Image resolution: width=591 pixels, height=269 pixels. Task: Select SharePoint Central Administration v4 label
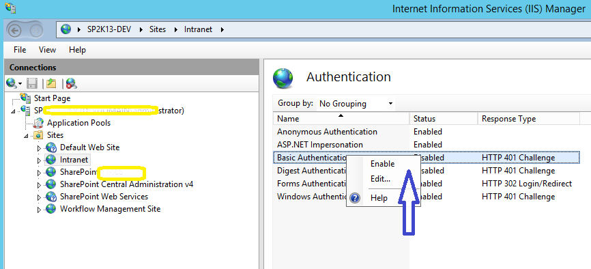pyautogui.click(x=127, y=184)
